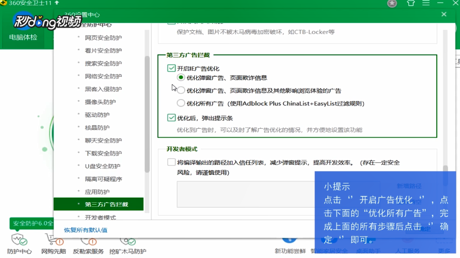Viewport: 460px width, 258px height.
Task: Click the settings content scrollbar thumb
Action: pos(445,175)
